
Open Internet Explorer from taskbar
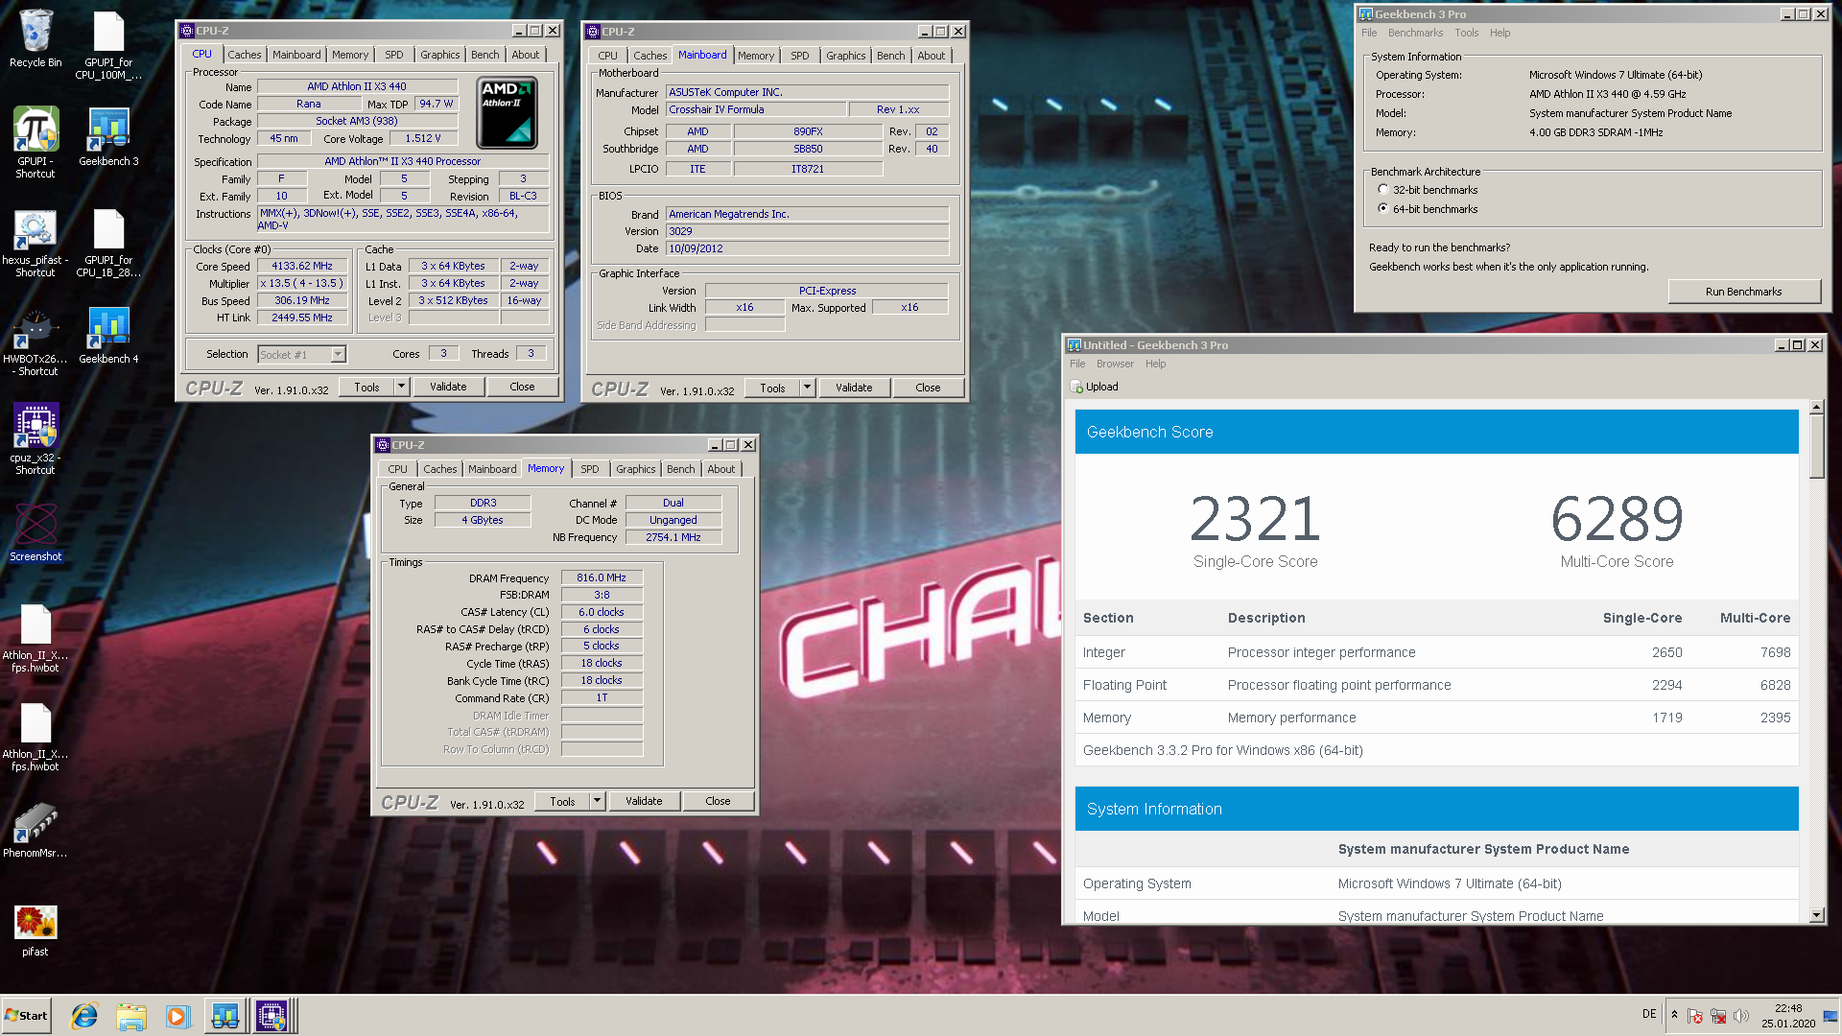tap(84, 1016)
